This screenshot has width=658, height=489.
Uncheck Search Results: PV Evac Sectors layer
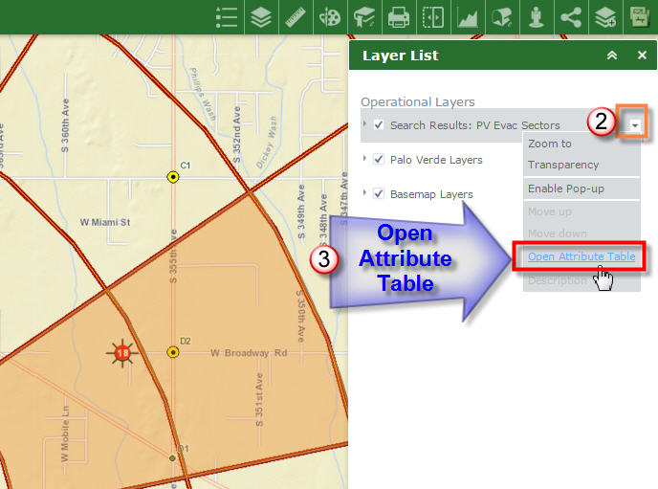coord(379,124)
